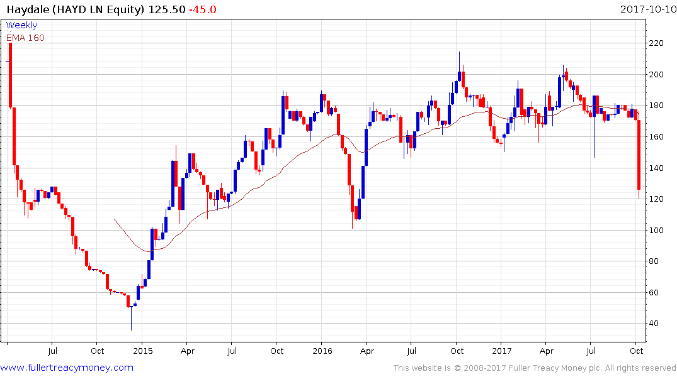
Task: Click the Fuller Treacy Money copyright notice
Action: 535,368
